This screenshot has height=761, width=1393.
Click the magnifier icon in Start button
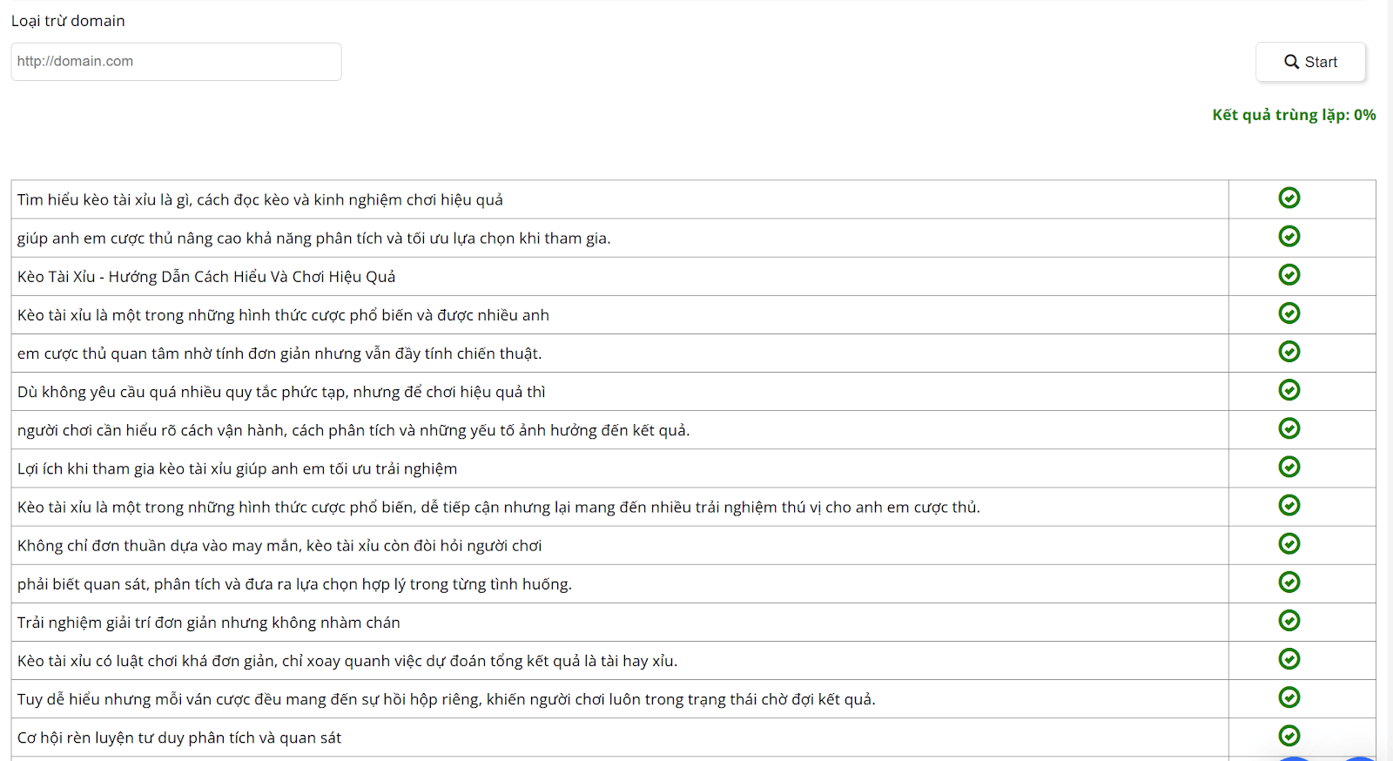[1292, 62]
